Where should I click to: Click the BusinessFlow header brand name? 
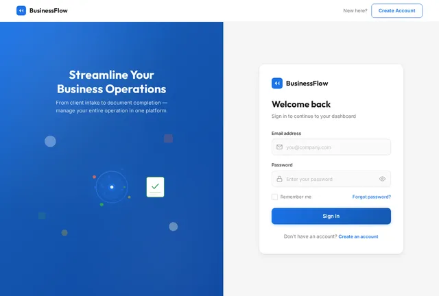click(x=49, y=11)
